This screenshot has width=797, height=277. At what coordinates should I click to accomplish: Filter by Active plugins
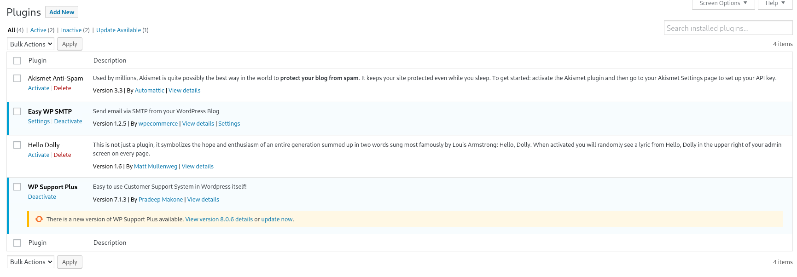pyautogui.click(x=38, y=30)
